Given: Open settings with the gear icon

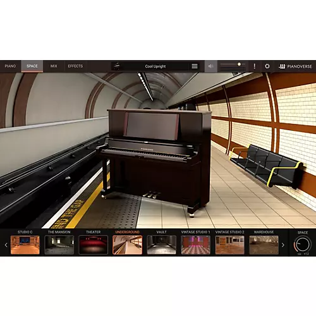Looking at the screenshot, I should (267, 66).
